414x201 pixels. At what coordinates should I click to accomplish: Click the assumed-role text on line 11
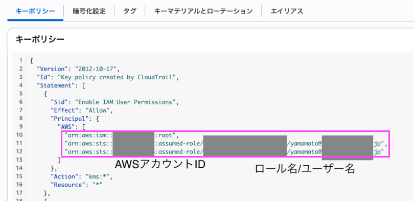tap(179, 143)
